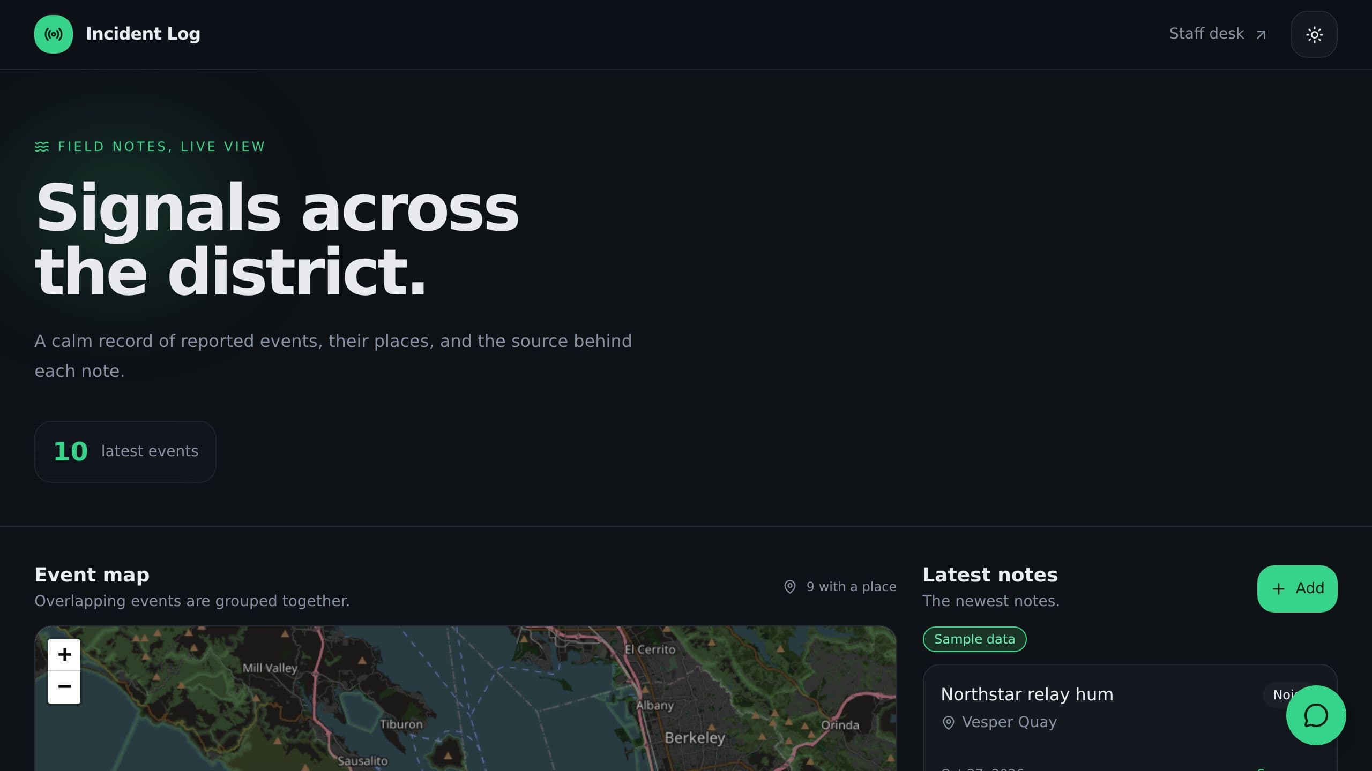Click the Event map heading
1372x771 pixels.
point(92,575)
